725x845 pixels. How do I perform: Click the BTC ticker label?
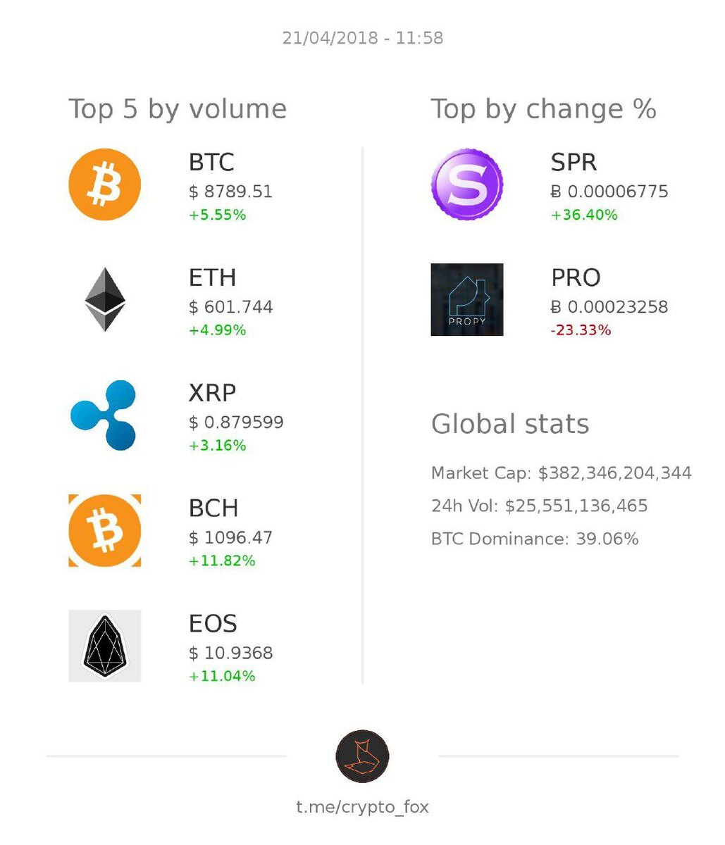[x=211, y=162]
